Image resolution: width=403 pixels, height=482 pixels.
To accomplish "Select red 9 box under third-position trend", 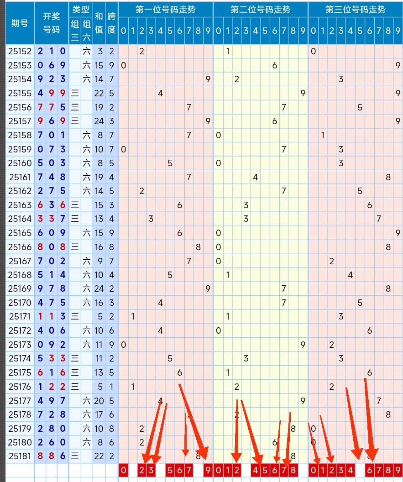I will click(398, 470).
